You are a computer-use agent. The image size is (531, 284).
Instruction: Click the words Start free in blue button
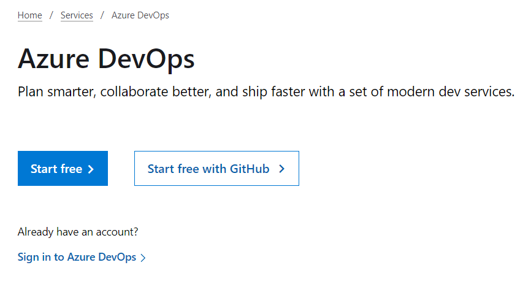[56, 169]
